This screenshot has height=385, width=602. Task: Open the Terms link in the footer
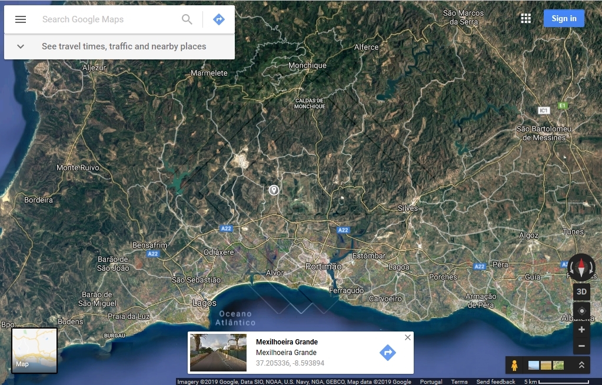coord(459,381)
